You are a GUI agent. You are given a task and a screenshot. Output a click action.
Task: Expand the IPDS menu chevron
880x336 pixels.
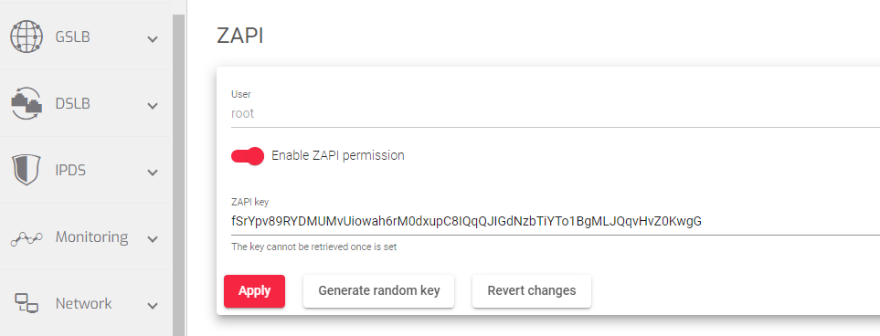(153, 173)
